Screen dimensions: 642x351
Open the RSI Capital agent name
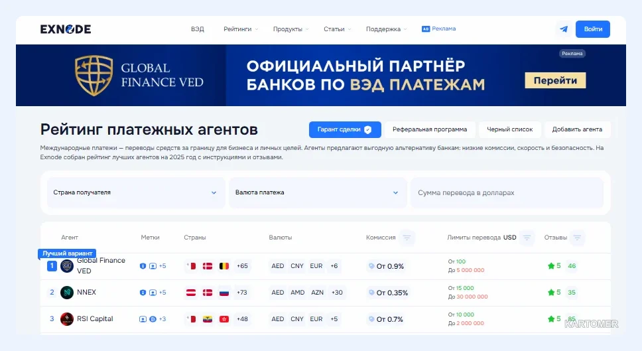pos(95,319)
